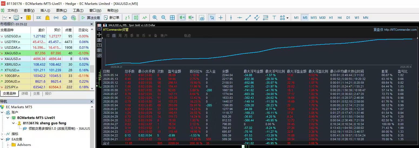The height and width of the screenshot is (148, 419).
Task: Toggle chart auto-scroll to end
Action: 182,18
